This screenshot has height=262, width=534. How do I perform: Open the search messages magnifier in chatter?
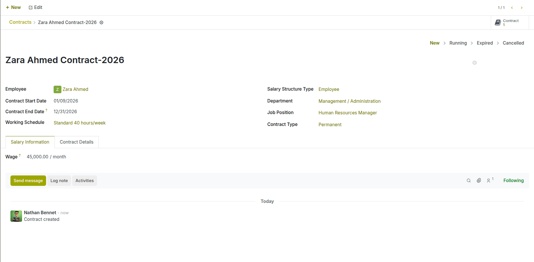pos(469,180)
